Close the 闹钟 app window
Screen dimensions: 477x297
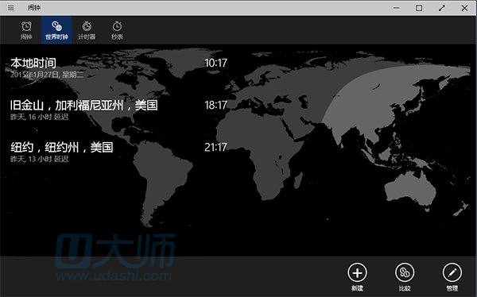coord(464,8)
